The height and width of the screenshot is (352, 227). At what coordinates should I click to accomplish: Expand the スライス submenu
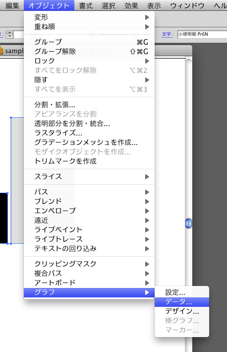pos(89,177)
